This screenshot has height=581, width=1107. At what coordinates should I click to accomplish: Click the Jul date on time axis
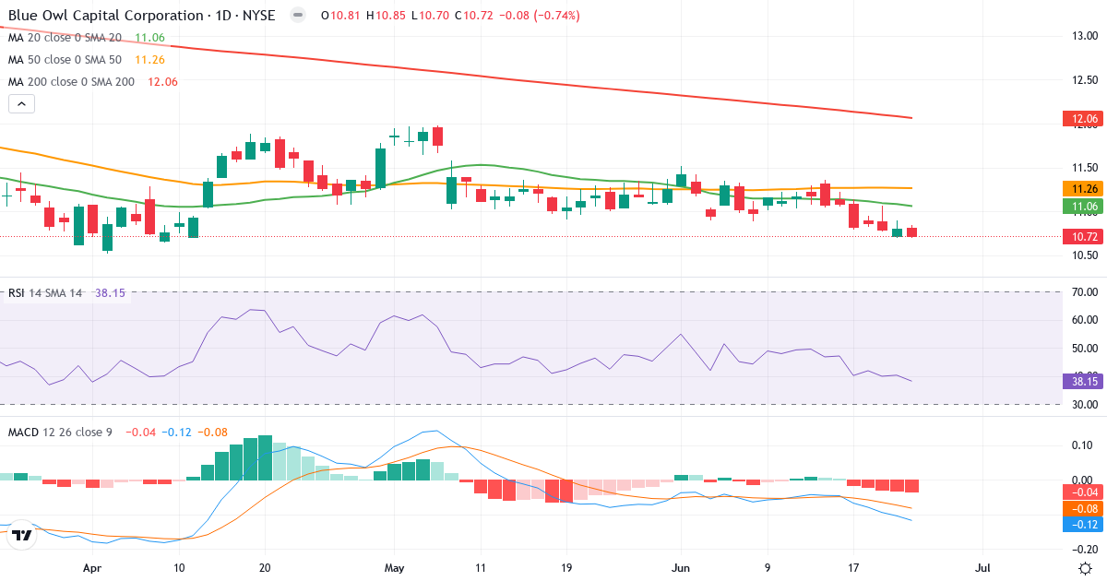[983, 568]
